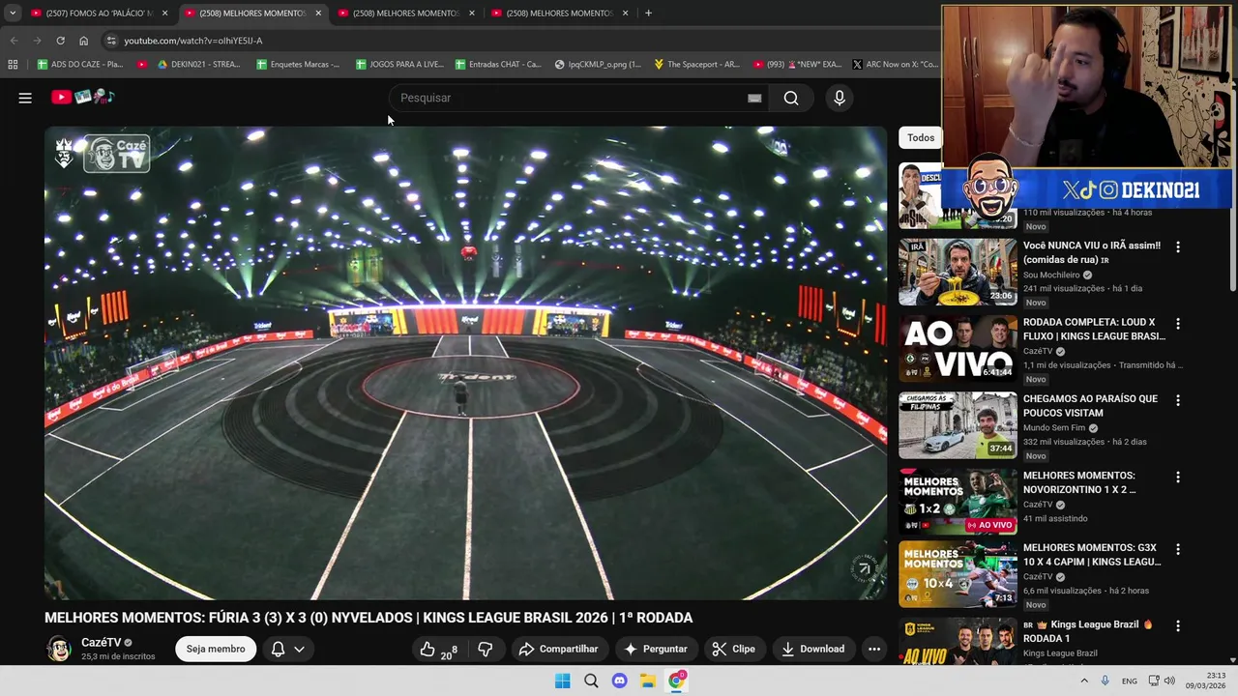Open 'ARC Now on X' bookmark
The height and width of the screenshot is (696, 1238).
pyautogui.click(x=895, y=65)
